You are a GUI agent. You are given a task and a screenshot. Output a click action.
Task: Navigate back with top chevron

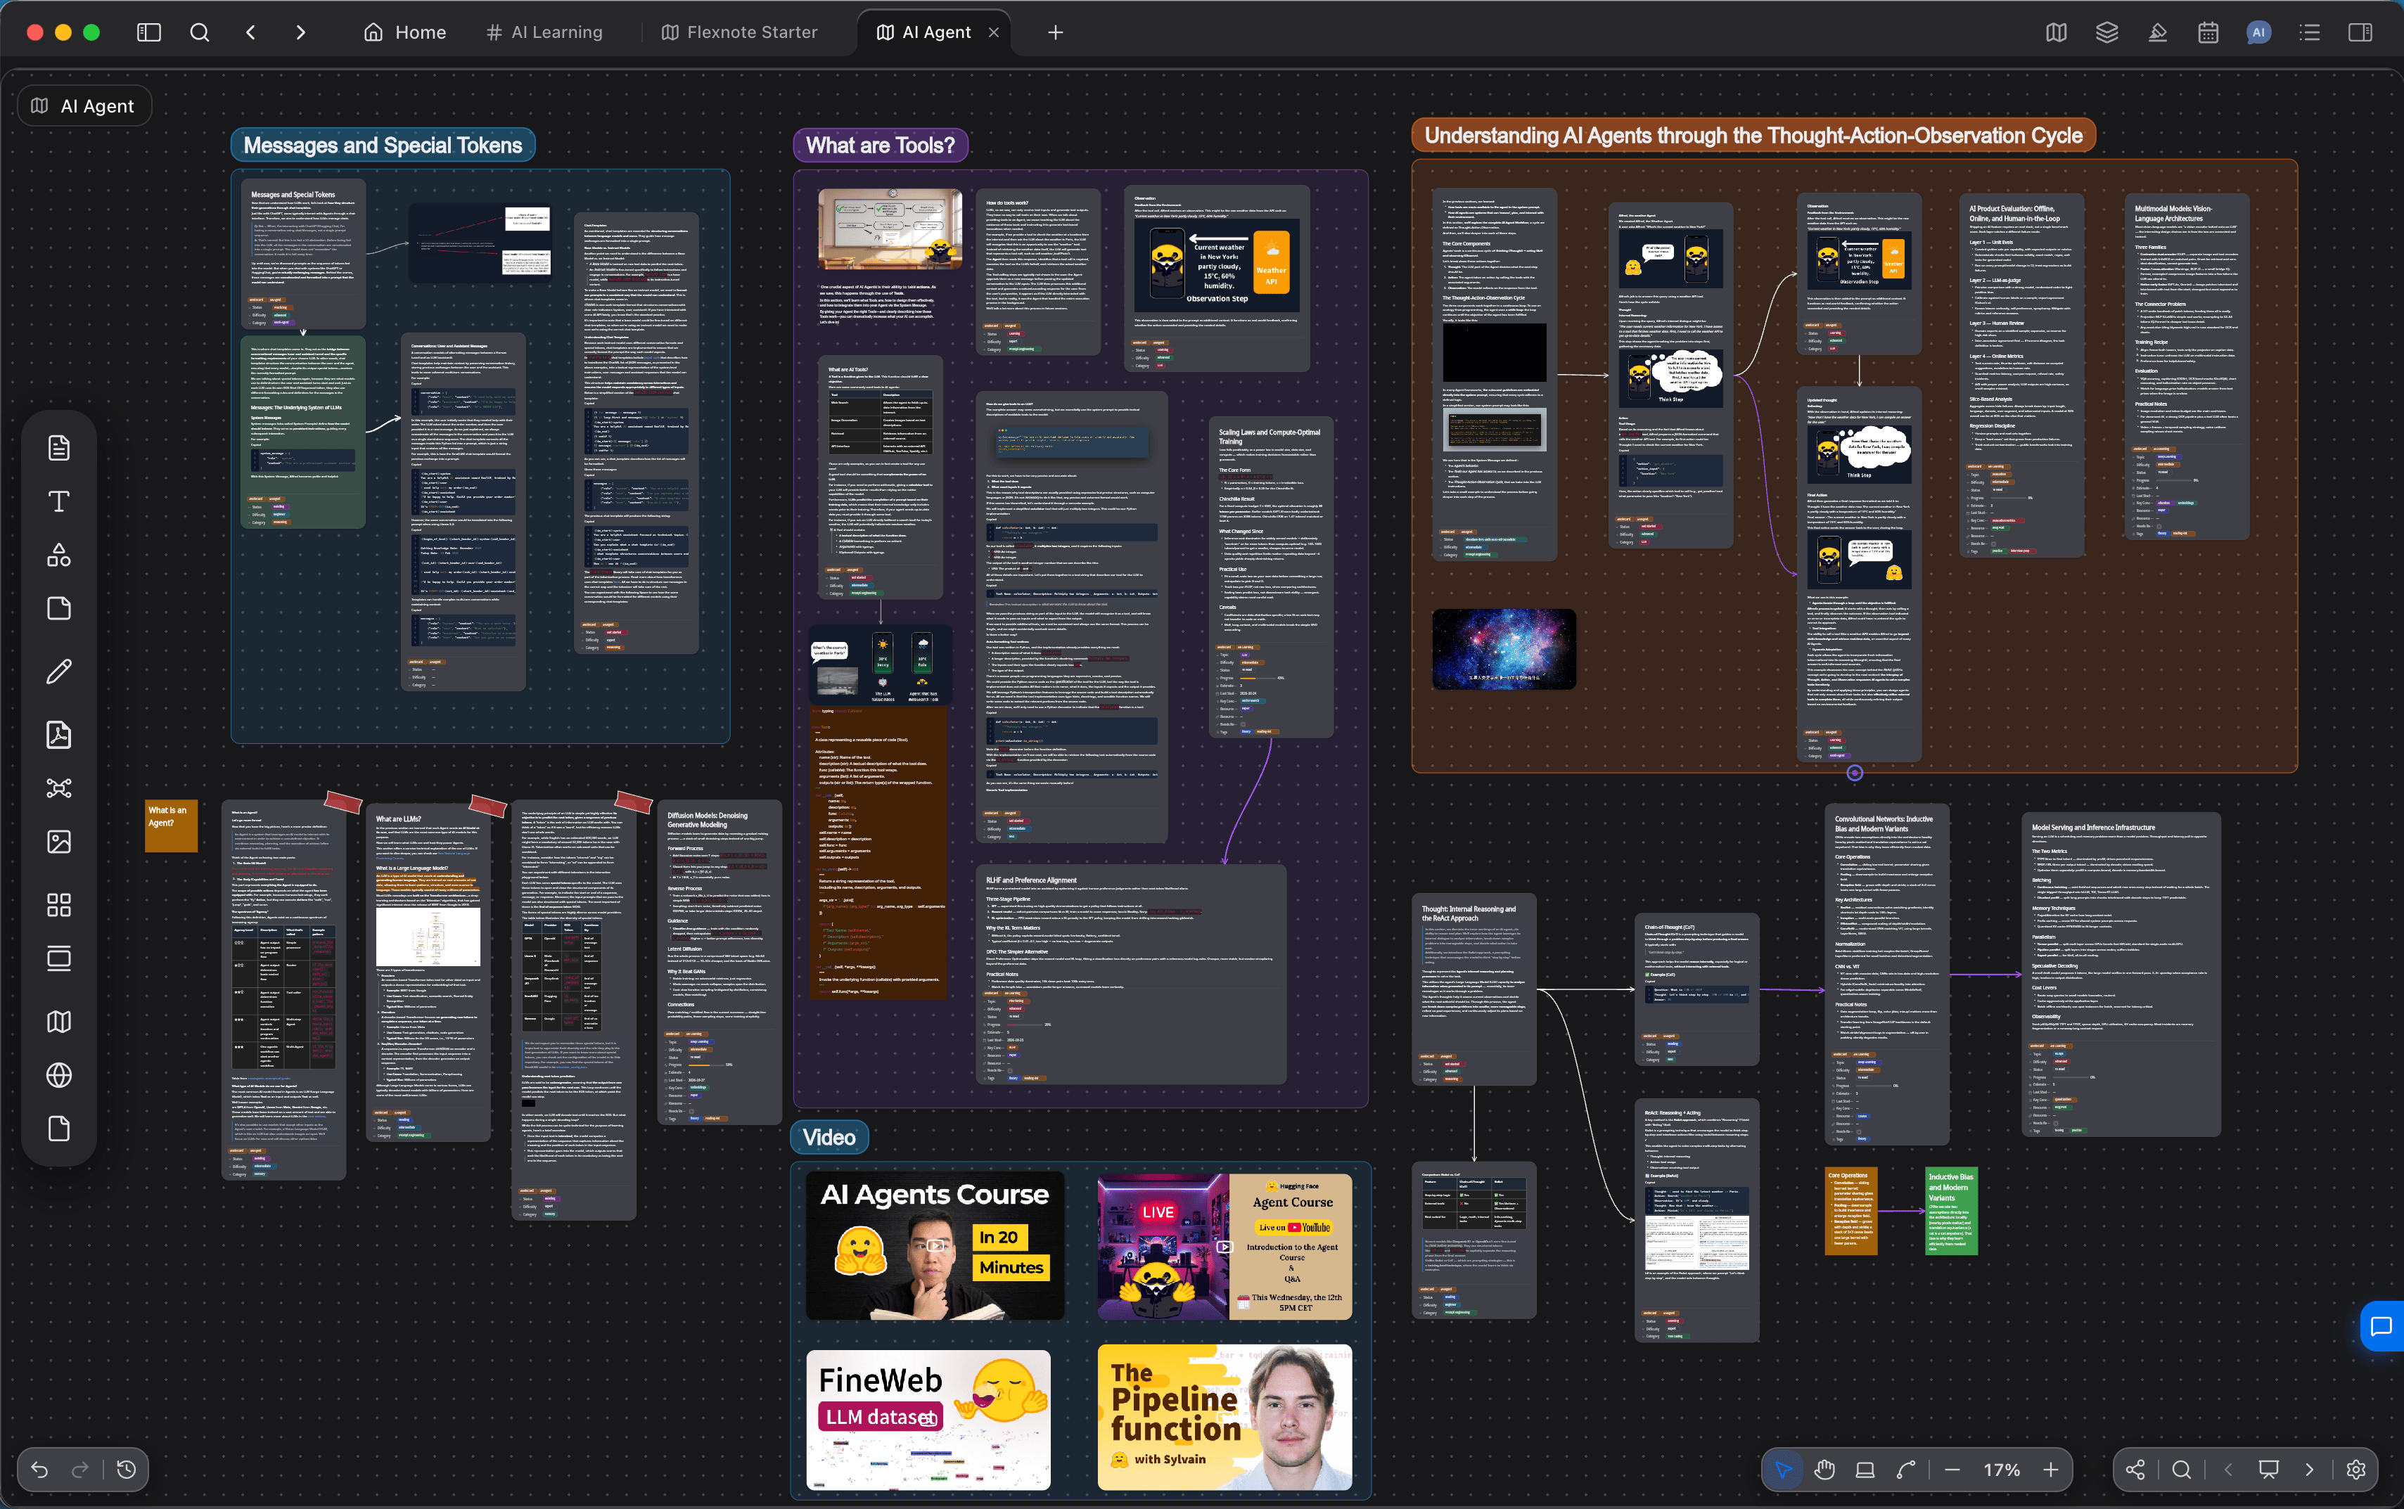250,32
